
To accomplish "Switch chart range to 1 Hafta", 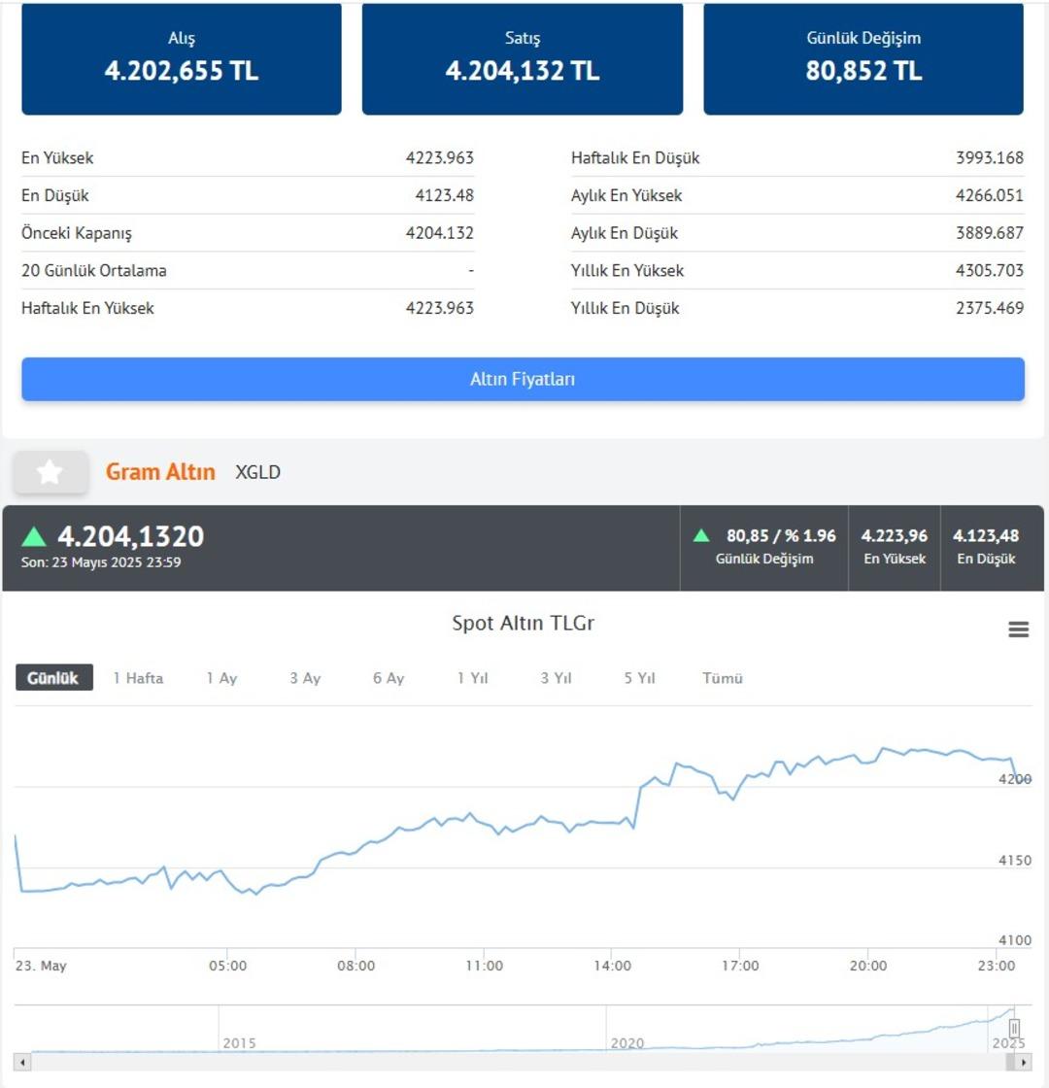I will [x=138, y=678].
